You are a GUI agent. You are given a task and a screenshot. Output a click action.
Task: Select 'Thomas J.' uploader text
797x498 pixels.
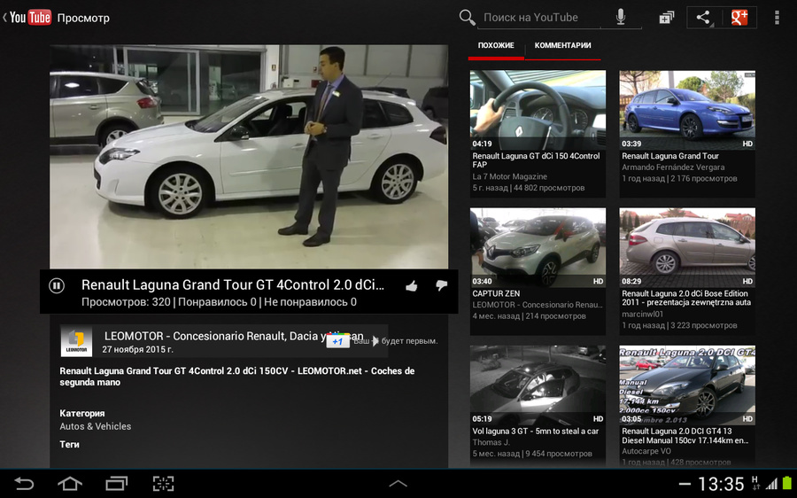491,442
